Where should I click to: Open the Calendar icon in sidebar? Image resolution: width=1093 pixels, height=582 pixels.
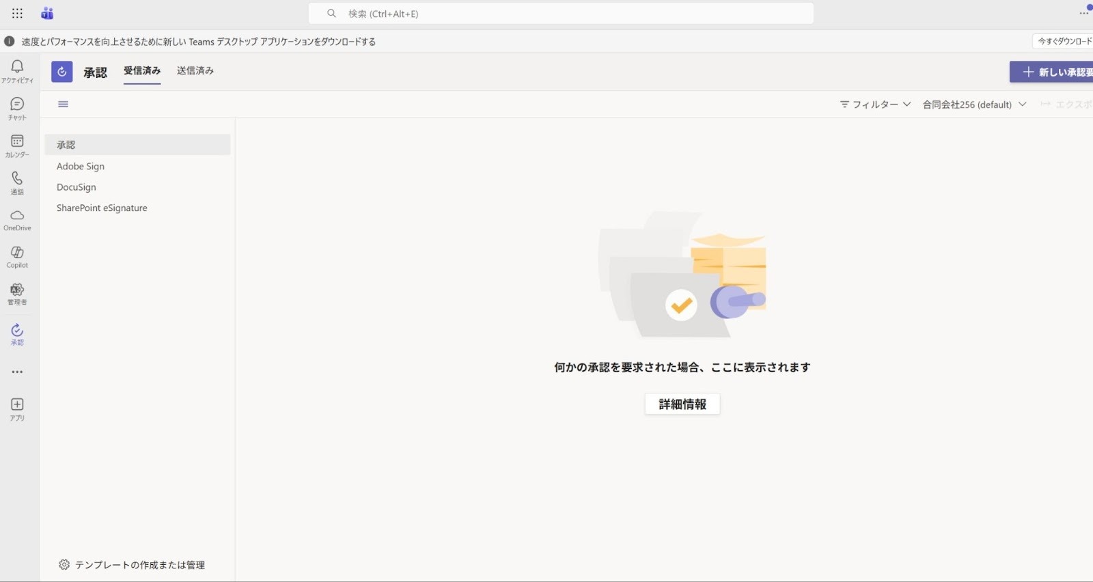[17, 141]
